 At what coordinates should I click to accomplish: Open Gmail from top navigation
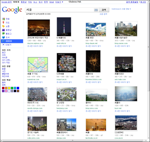point(51,2)
